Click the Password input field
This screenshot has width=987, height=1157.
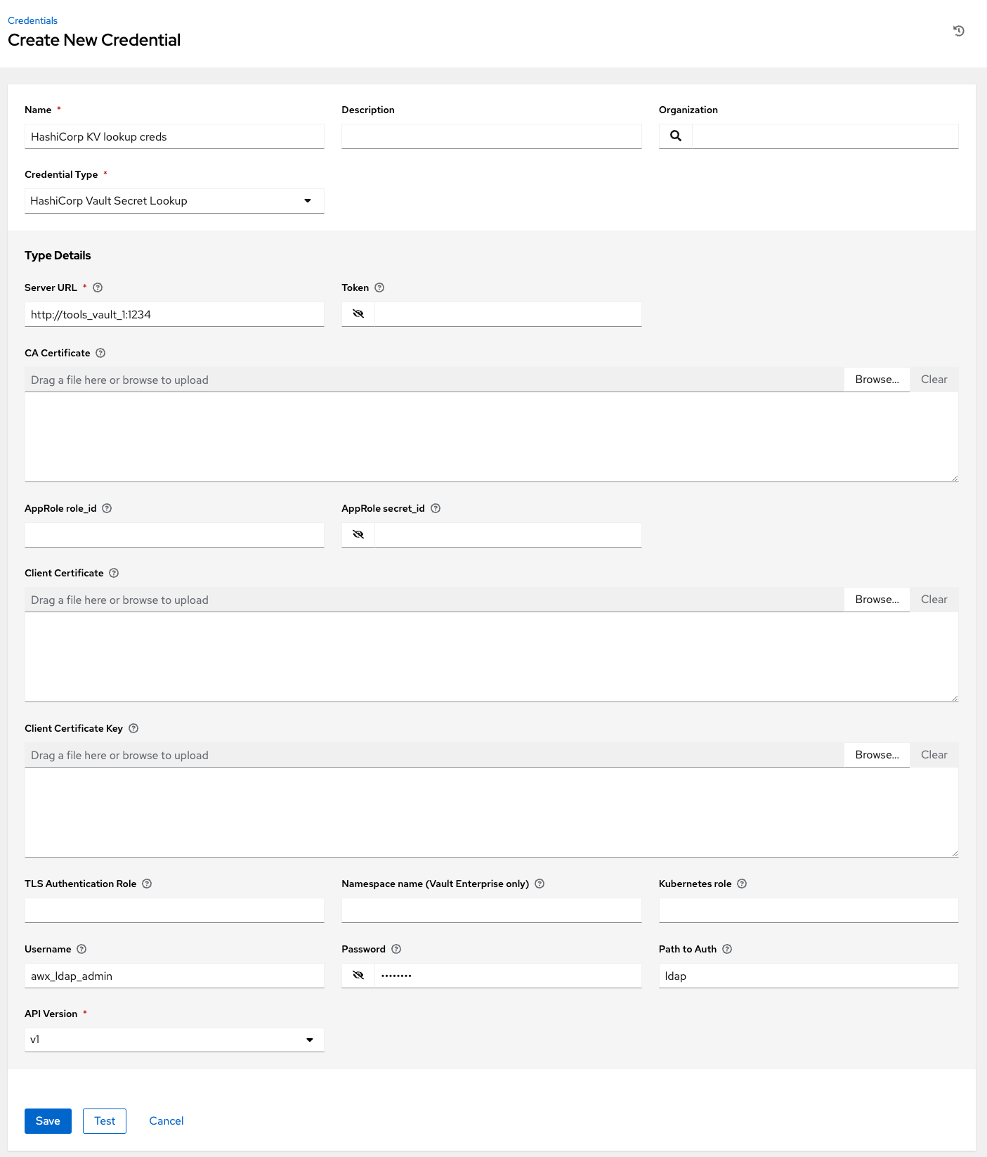coord(509,976)
